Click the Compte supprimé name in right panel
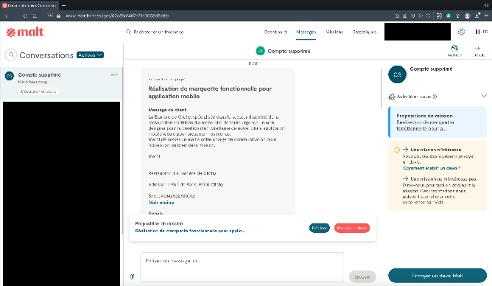 coord(431,69)
